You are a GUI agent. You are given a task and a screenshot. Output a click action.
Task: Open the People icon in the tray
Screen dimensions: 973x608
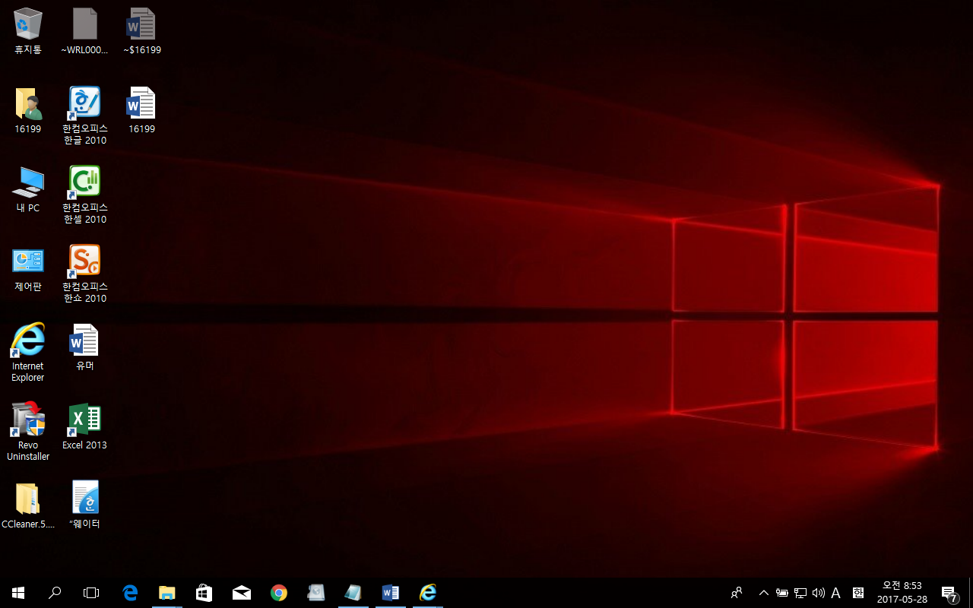(736, 593)
